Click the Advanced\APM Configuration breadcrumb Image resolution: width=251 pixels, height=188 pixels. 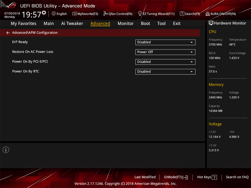coord(35,33)
